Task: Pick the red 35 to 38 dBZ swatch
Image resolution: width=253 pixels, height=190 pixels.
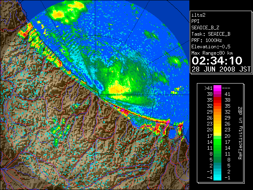Action: pos(217,100)
